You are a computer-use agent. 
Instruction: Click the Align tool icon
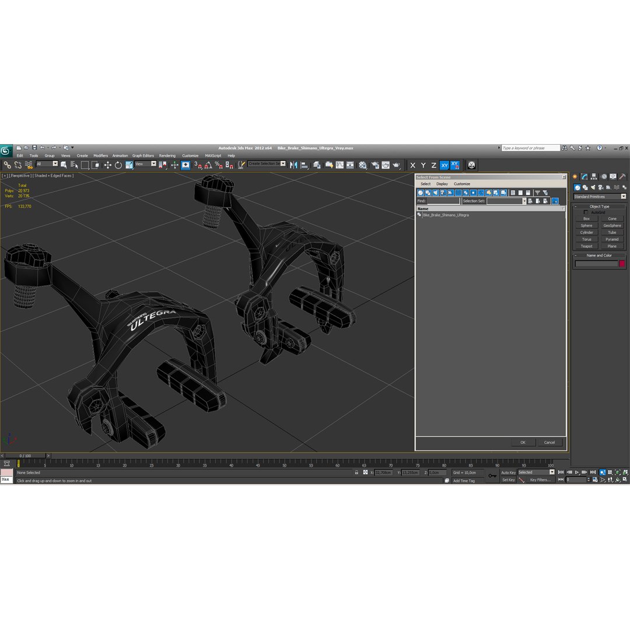click(304, 165)
